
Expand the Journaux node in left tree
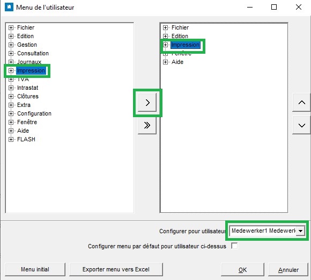tap(11, 62)
